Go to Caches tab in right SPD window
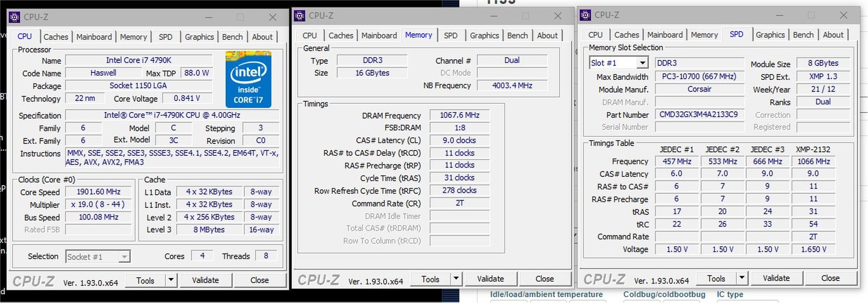 pos(627,35)
